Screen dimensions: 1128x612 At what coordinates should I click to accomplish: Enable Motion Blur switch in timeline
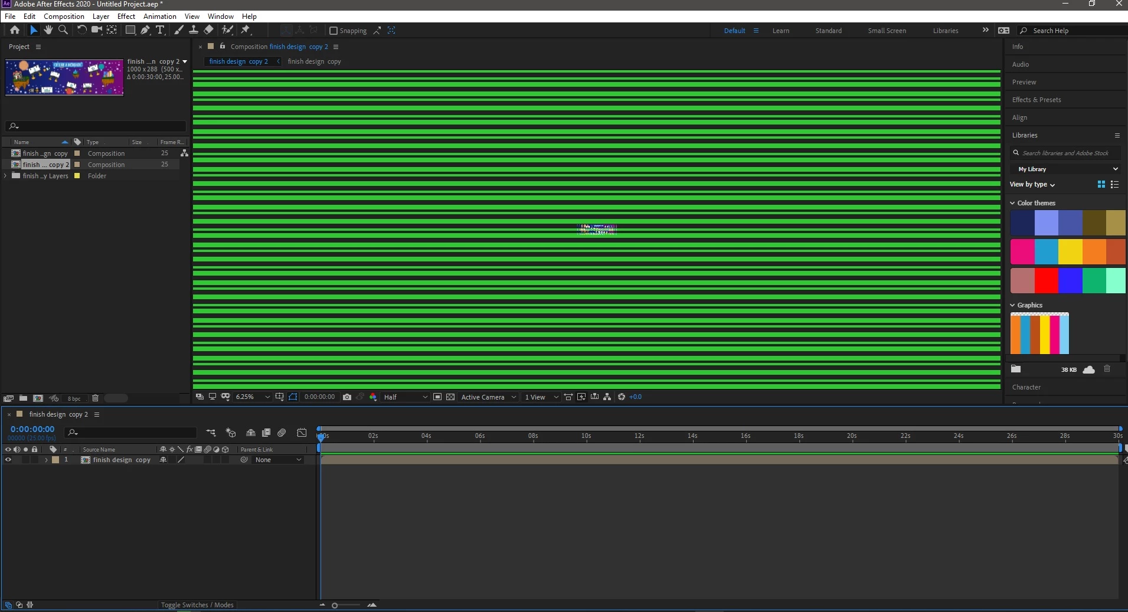click(282, 433)
